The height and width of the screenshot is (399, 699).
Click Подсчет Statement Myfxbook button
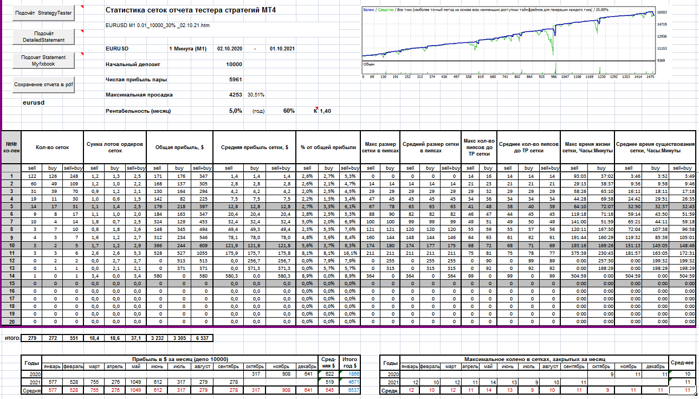(43, 61)
